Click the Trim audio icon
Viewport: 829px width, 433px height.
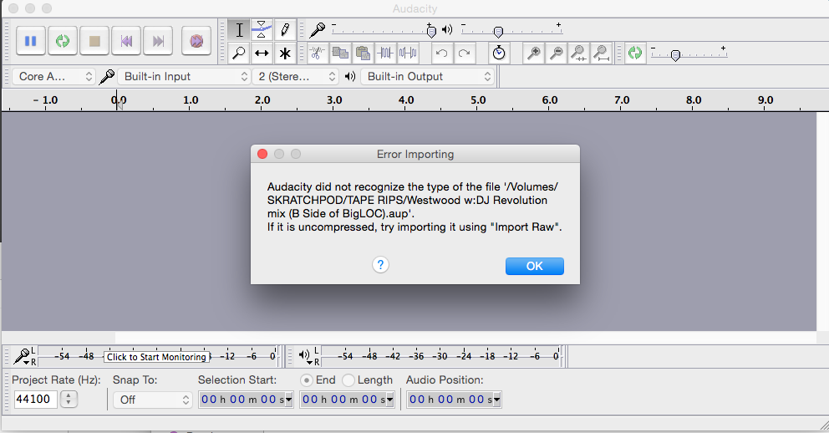[385, 53]
